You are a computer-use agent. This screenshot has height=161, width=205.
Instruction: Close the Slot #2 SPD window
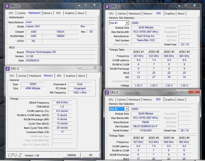[x=194, y=91]
